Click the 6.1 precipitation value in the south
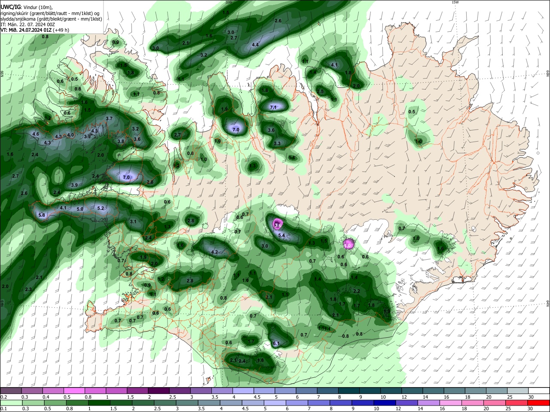Viewport: 550px width, 412px height. click(x=276, y=343)
